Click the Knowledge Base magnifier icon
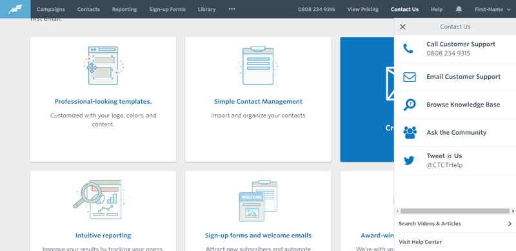This screenshot has width=516, height=251. [x=410, y=105]
